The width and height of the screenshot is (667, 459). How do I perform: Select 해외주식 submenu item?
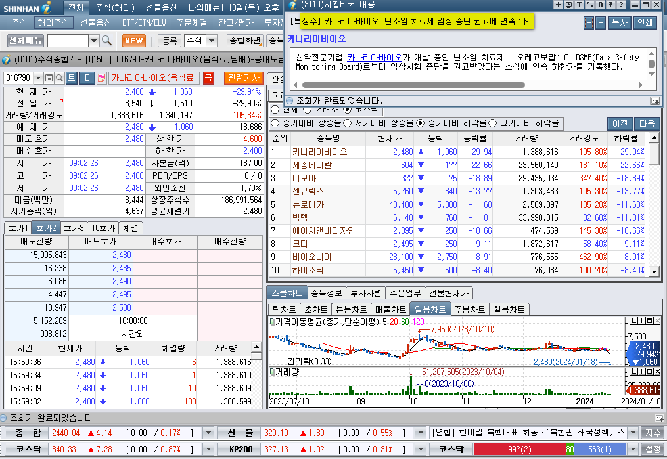54,22
